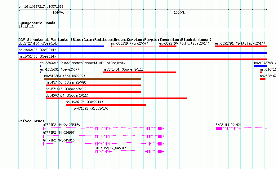Click the left arrow of the ruler

(x=20, y=10)
